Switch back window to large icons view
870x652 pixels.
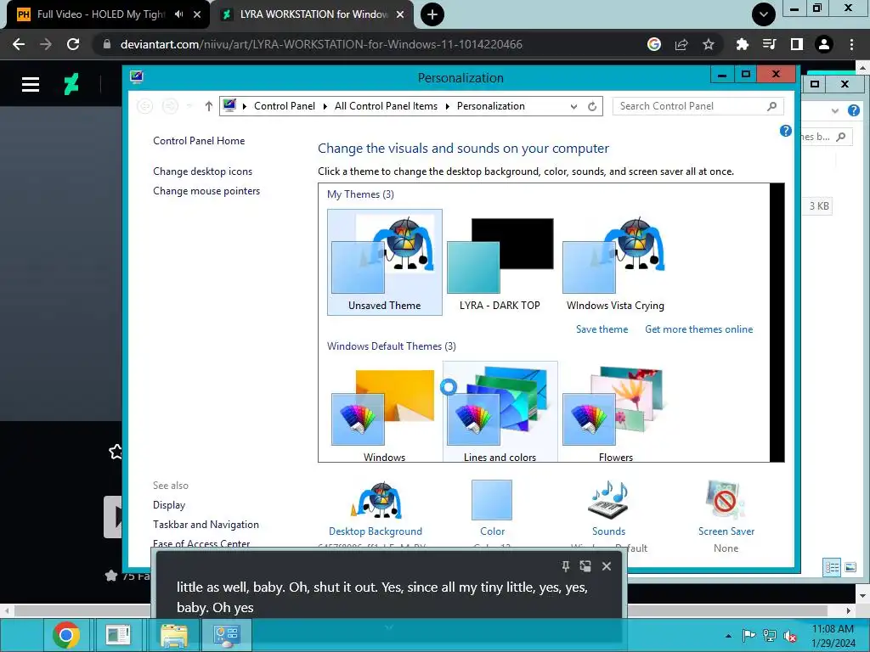coord(850,567)
